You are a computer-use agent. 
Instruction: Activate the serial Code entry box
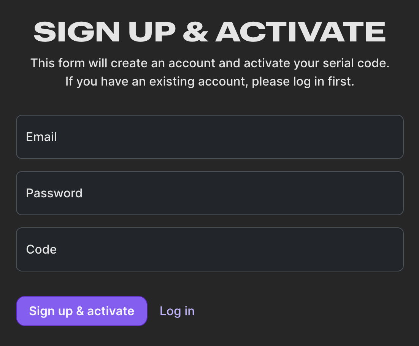pos(209,249)
